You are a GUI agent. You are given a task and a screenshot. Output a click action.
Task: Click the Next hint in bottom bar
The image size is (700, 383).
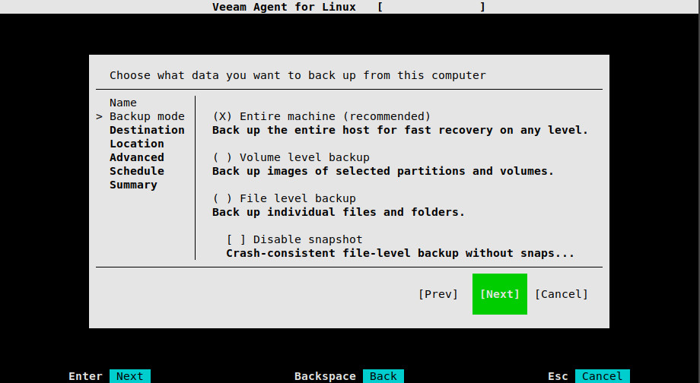tap(130, 376)
